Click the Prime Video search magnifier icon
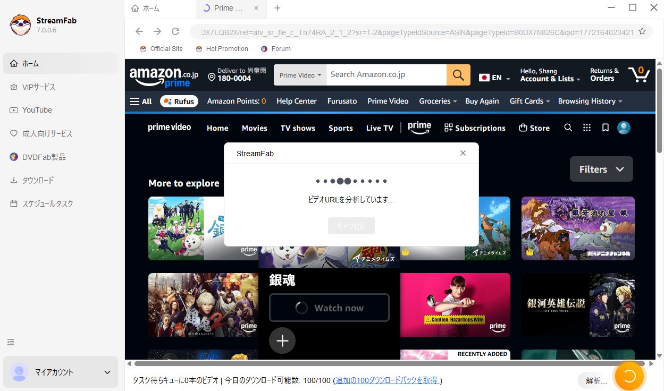The image size is (664, 391). 568,127
